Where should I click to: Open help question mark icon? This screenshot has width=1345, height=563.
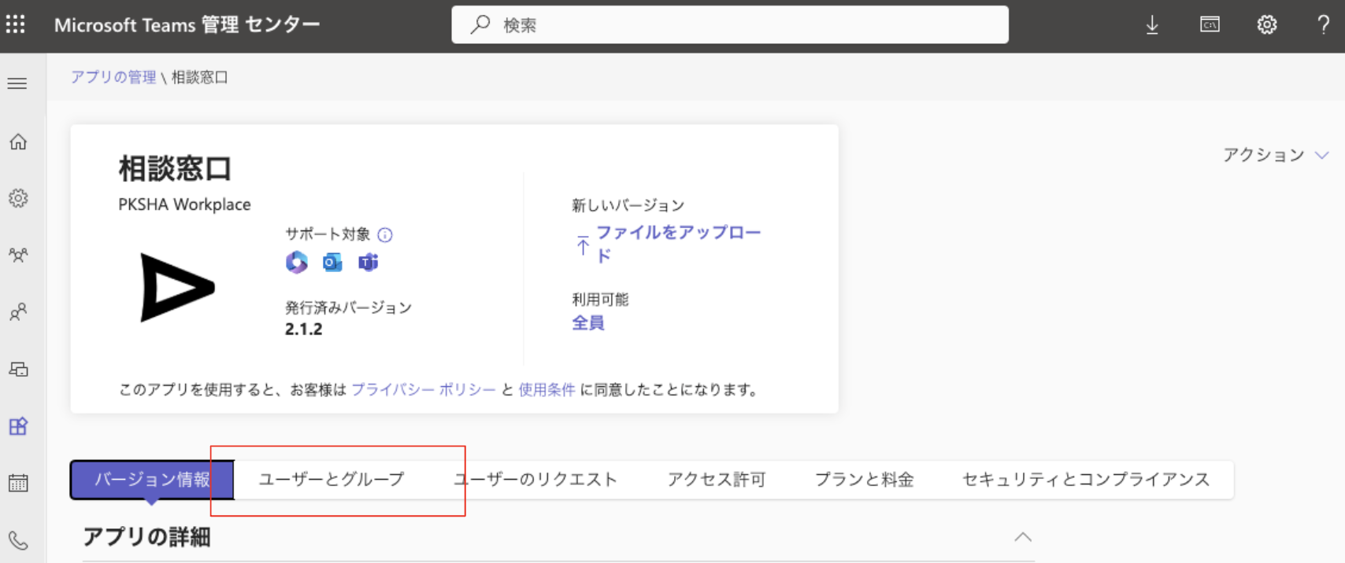coord(1324,25)
